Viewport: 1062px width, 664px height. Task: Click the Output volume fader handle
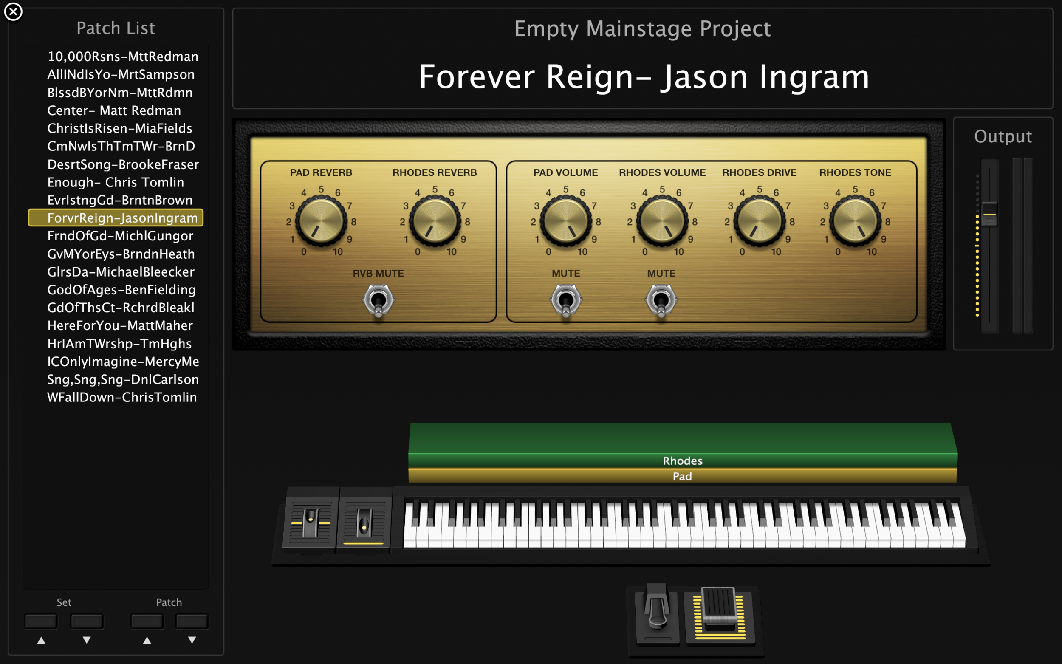pos(989,214)
